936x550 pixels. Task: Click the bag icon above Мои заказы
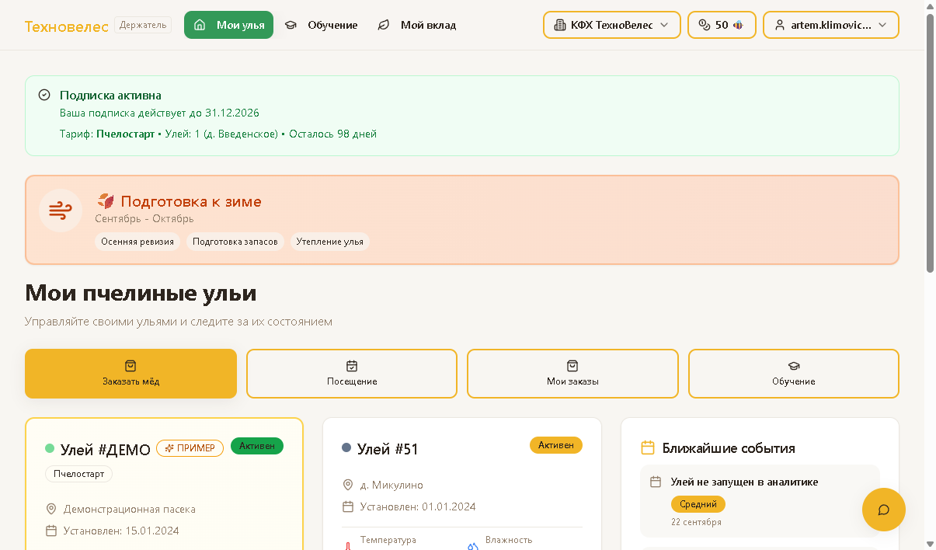[572, 366]
